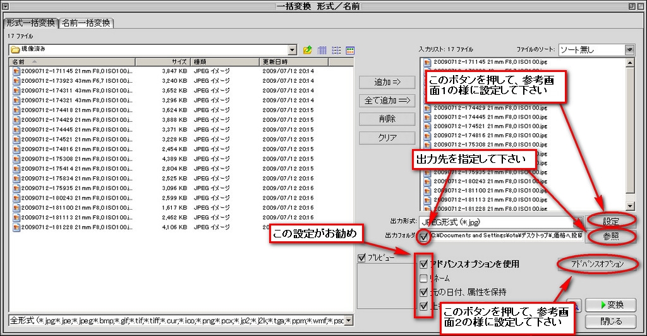Open format options with the 設定 button
Viewport: 647px width, 336px height.
pos(611,222)
